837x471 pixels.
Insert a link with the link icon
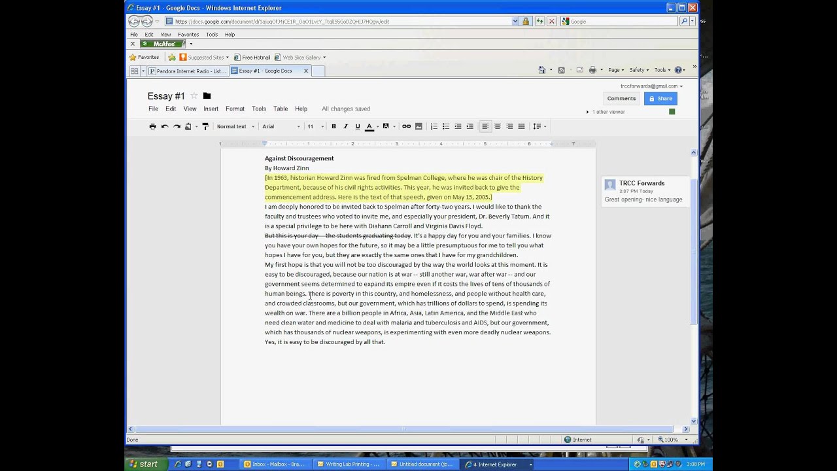coord(406,126)
